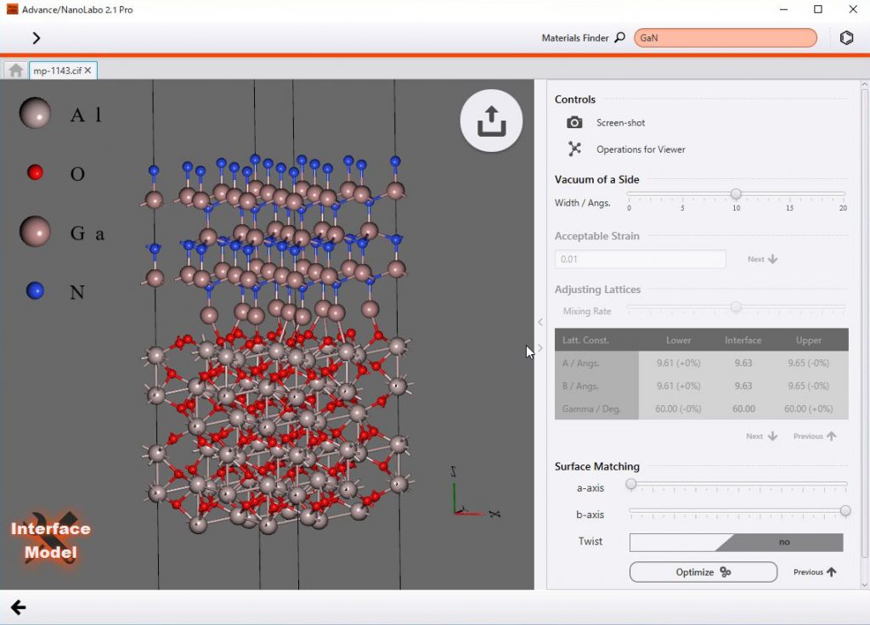This screenshot has height=625, width=870.
Task: Close the mp-1143.cif tab
Action: click(88, 70)
